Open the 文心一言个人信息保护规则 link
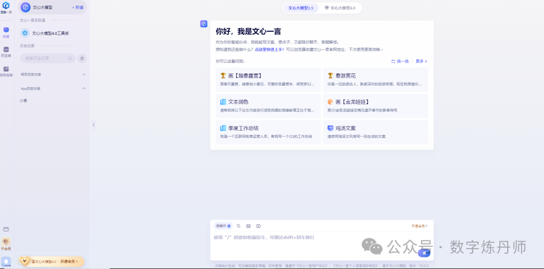544x269 pixels. click(x=356, y=266)
